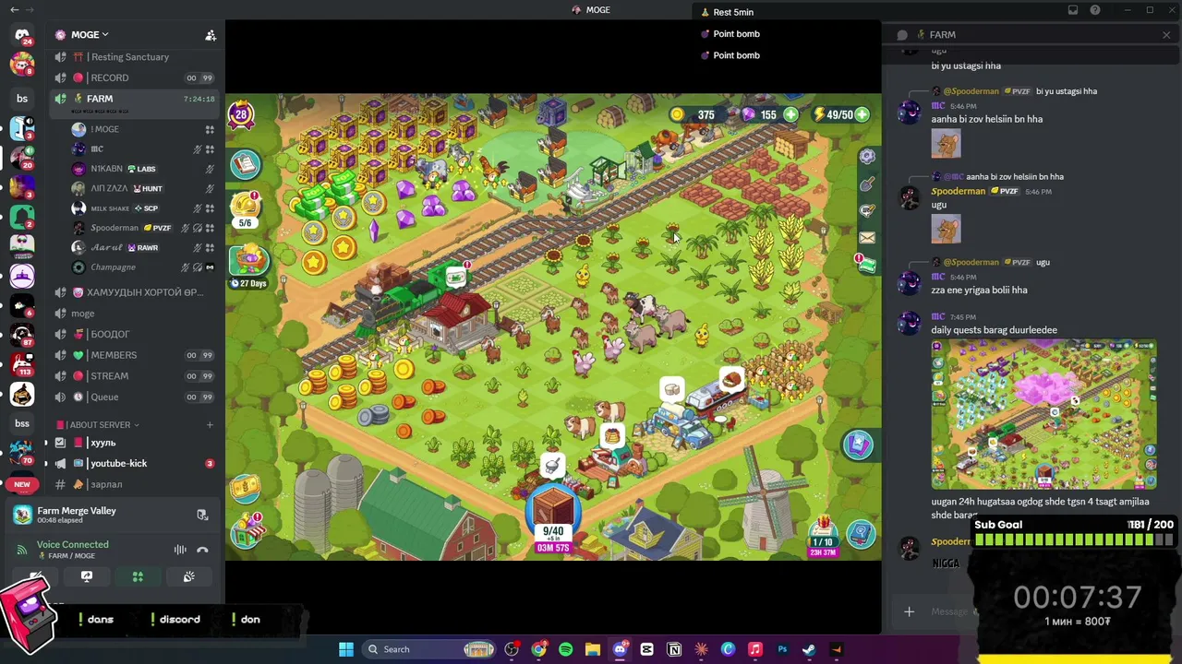1182x664 pixels.
Task: Open the 5/6 gold helmet task icon
Action: (x=246, y=208)
